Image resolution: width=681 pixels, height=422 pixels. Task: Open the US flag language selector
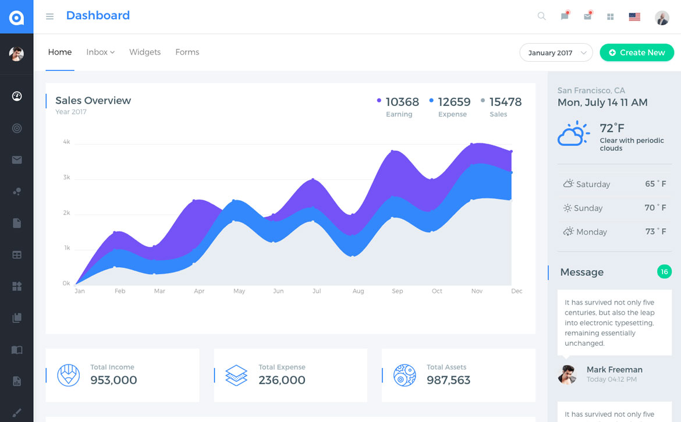[634, 17]
